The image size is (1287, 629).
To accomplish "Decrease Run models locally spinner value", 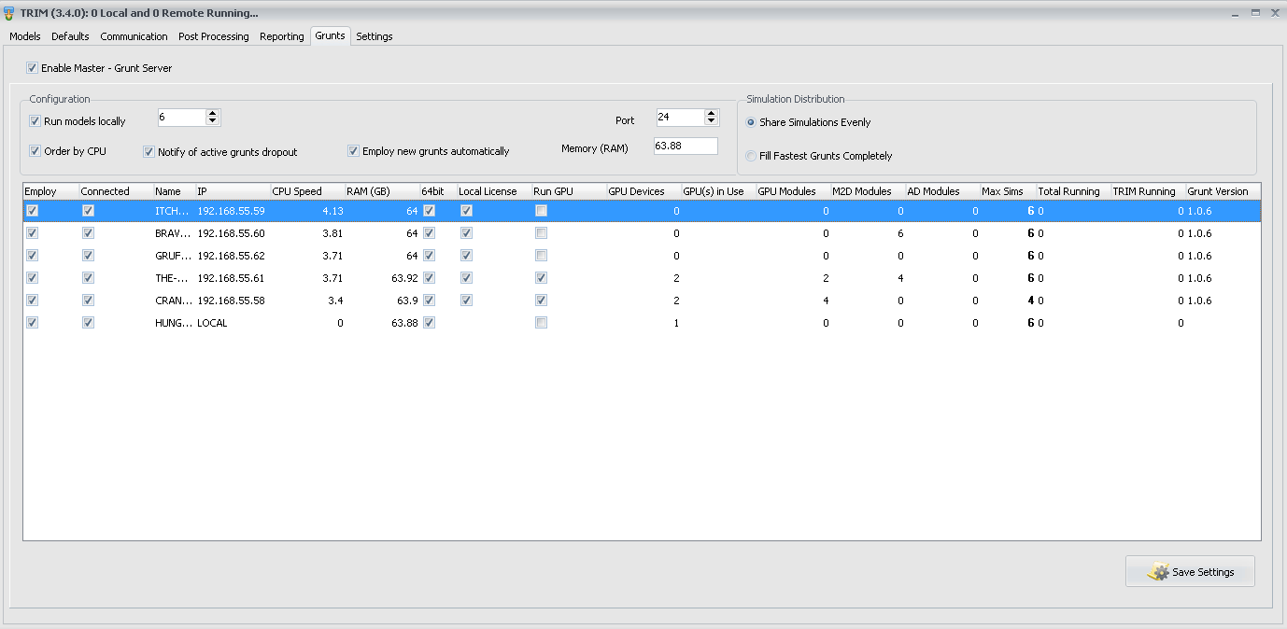I will click(213, 121).
